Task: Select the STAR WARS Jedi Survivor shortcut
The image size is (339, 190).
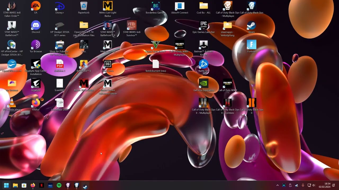Action: (132, 29)
